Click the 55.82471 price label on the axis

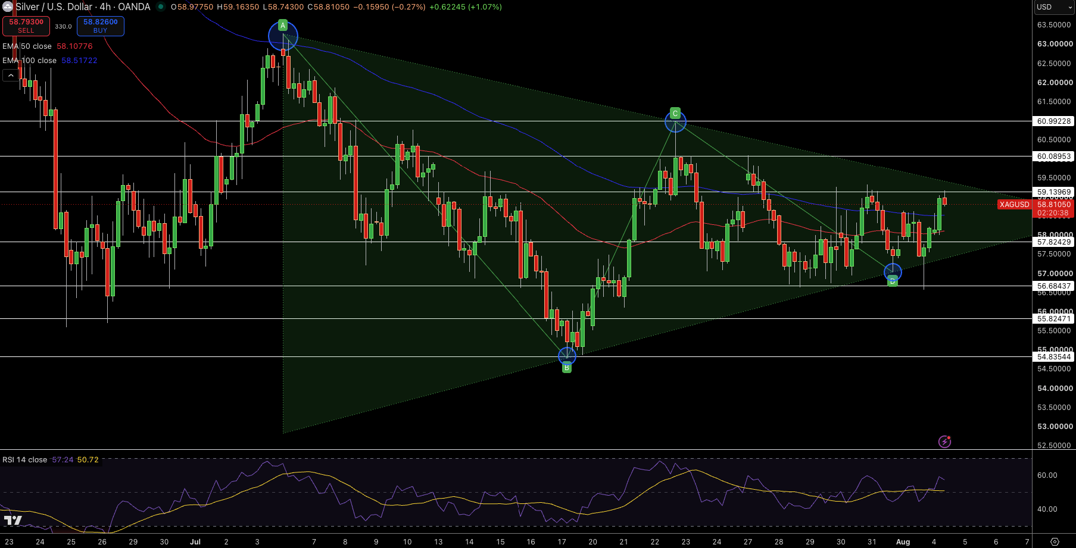(x=1054, y=319)
